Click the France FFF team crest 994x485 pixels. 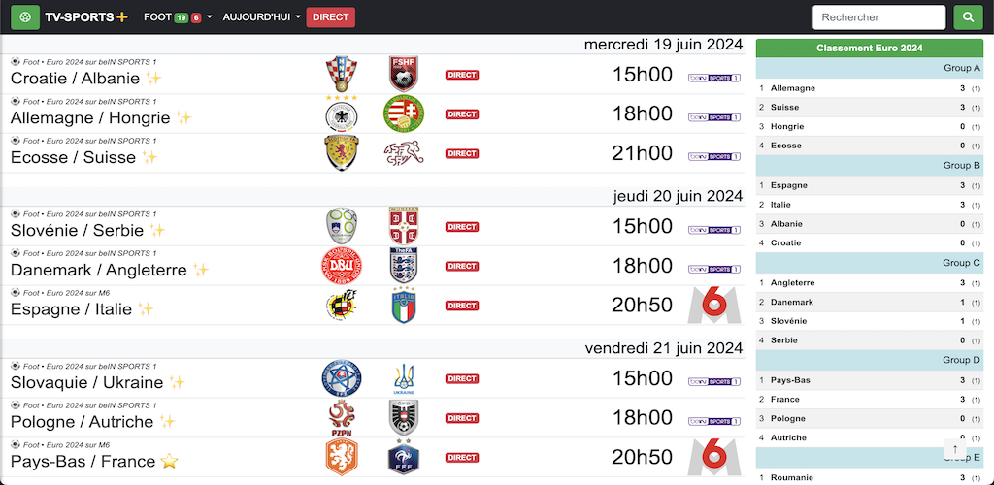click(x=404, y=457)
